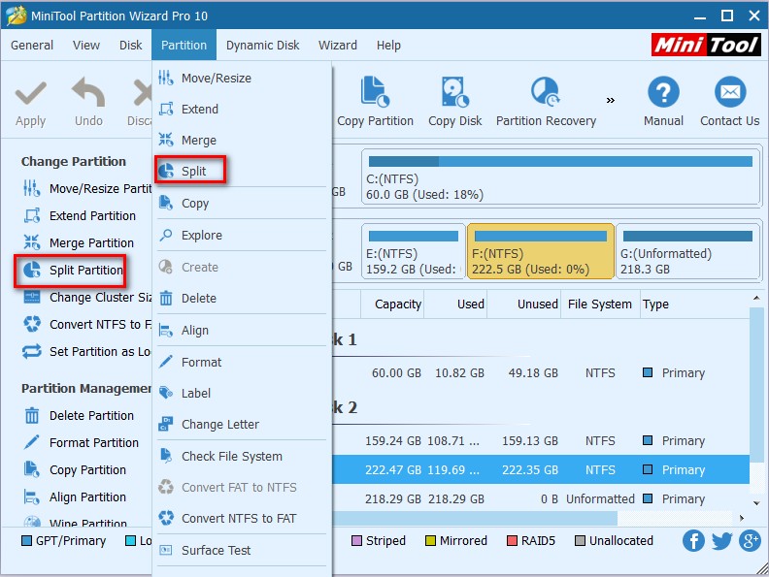Open the Facebook icon link
Viewport: 769px width, 577px height.
coord(693,541)
